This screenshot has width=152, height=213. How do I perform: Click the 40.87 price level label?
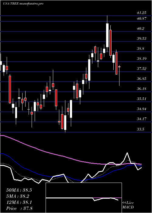pyautogui.click(x=142, y=19)
